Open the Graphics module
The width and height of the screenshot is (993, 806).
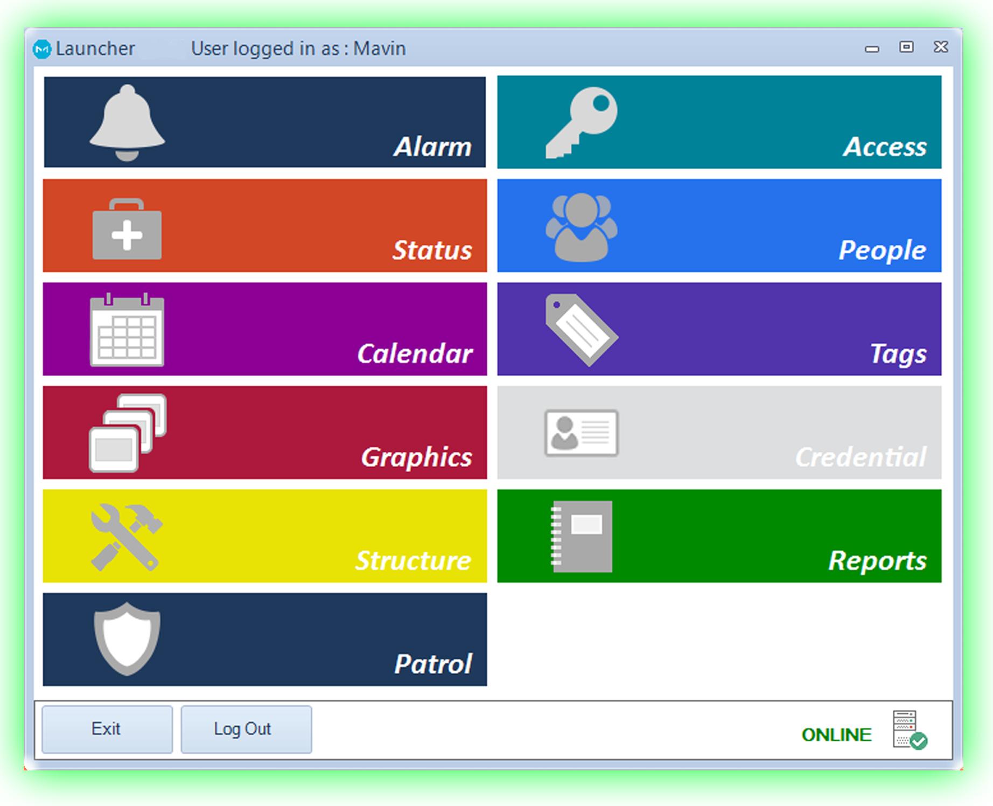[264, 433]
